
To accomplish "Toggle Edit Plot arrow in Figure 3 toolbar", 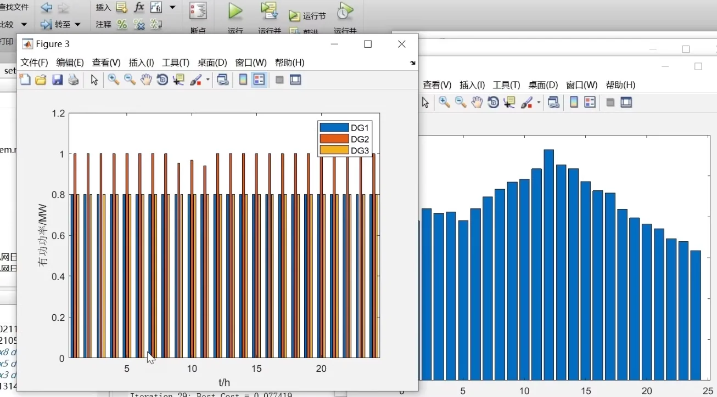I will pos(94,80).
